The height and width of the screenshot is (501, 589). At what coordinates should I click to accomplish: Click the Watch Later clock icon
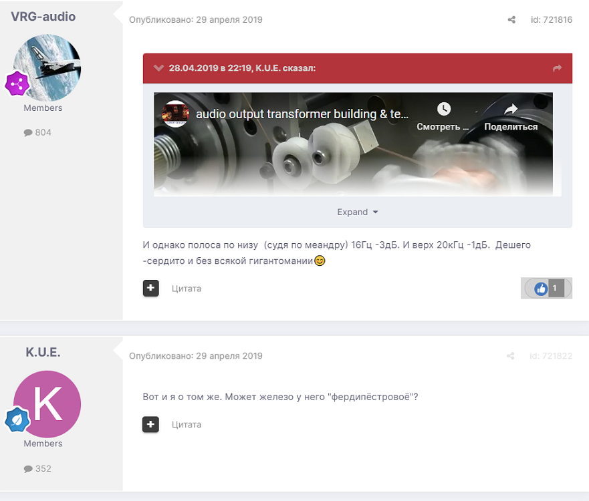pos(444,109)
